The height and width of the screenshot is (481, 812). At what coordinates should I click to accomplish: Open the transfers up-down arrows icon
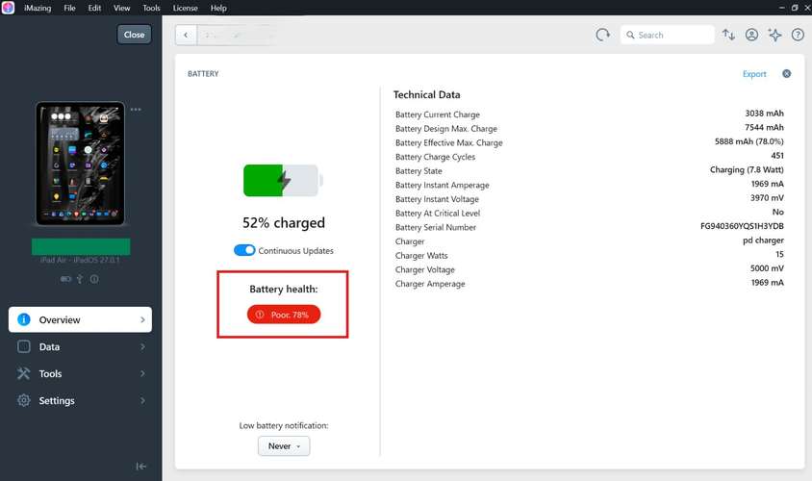coord(728,35)
